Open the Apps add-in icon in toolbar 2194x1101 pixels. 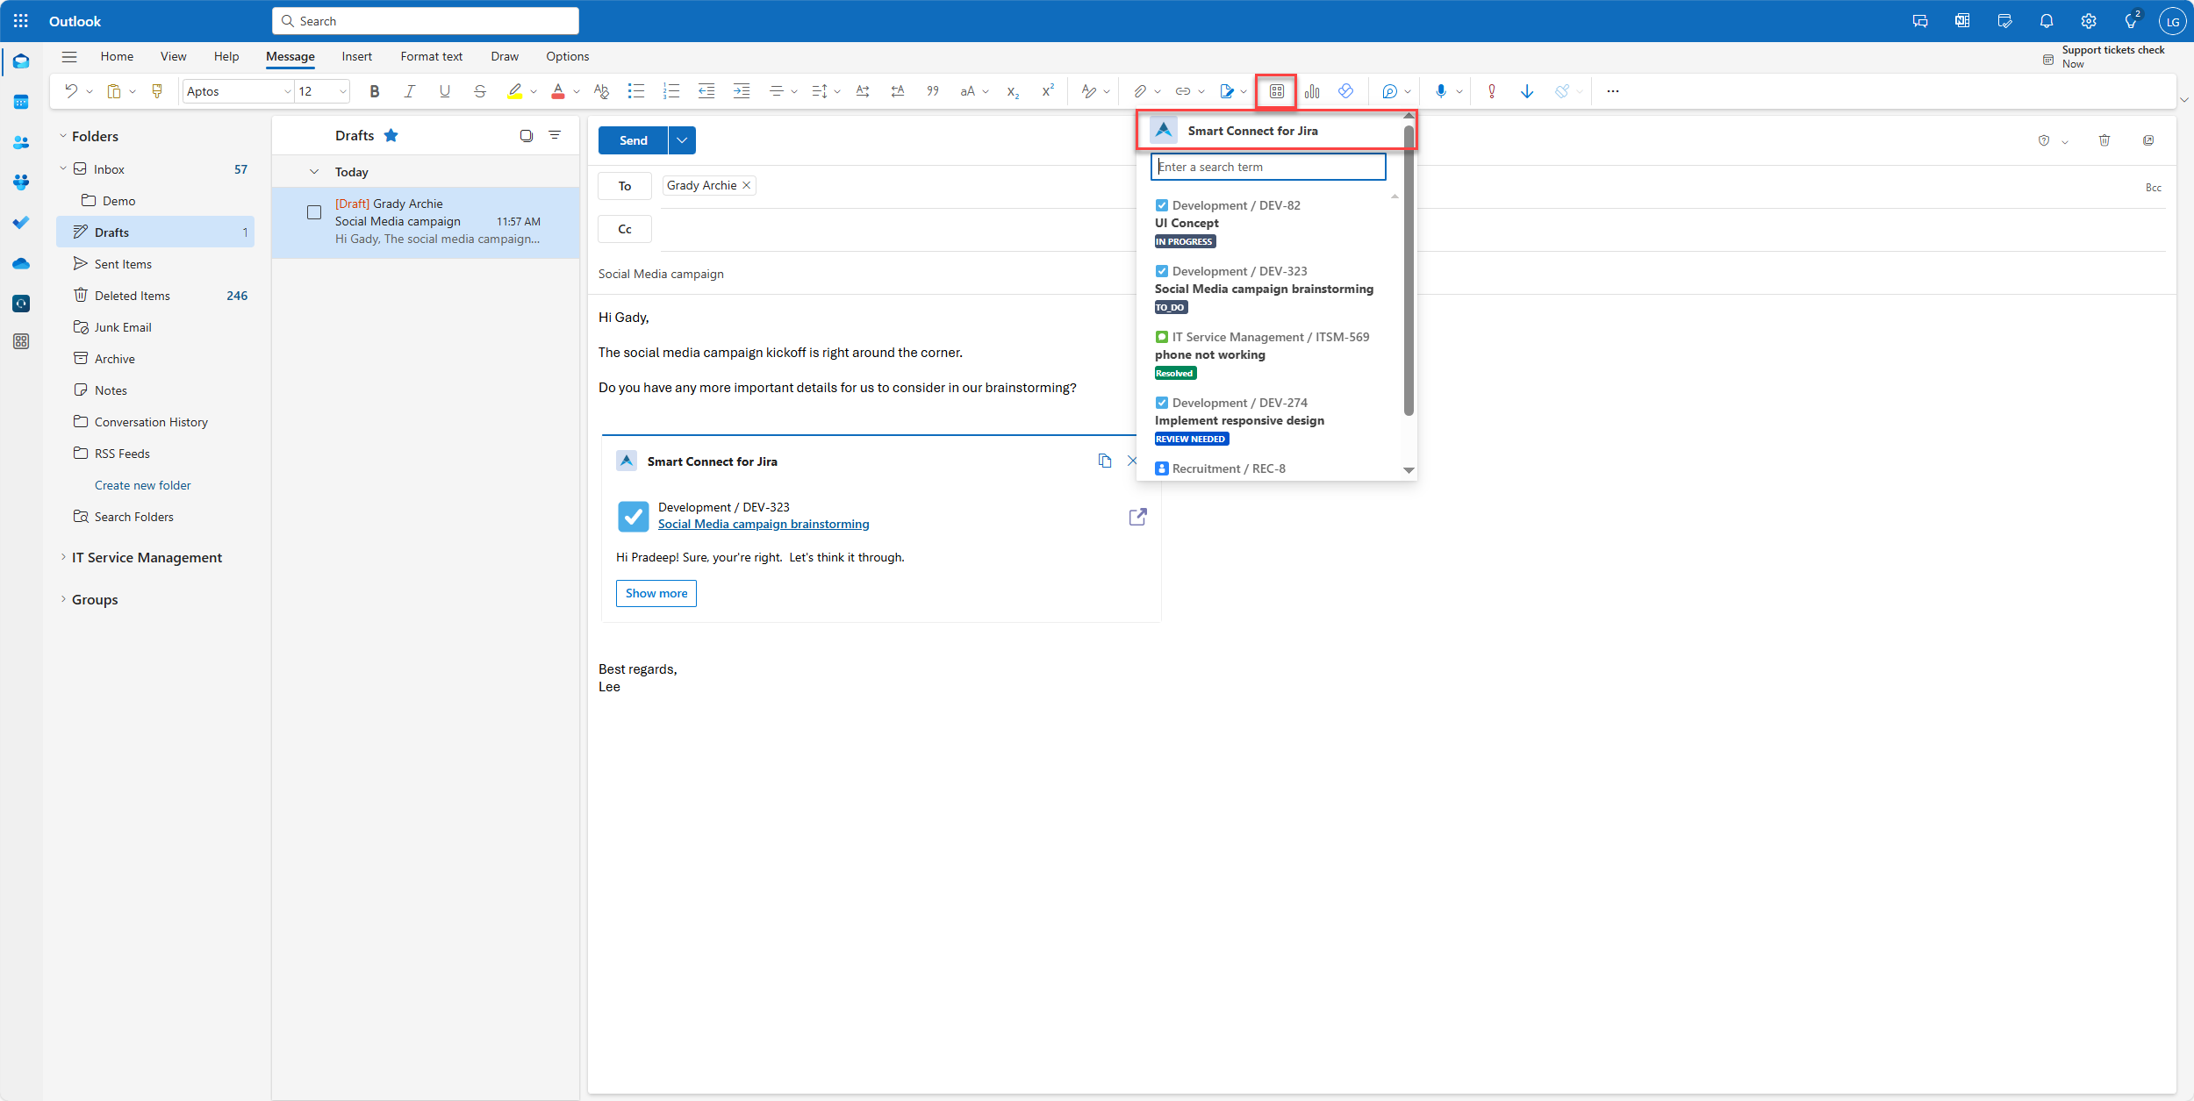point(1277,91)
